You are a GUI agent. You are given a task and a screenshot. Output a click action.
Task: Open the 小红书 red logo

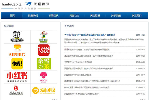[17, 77]
